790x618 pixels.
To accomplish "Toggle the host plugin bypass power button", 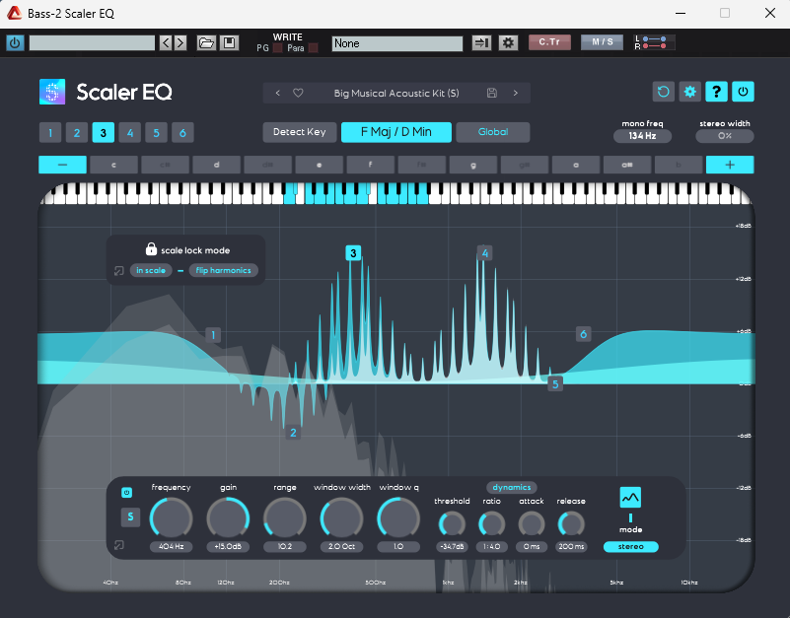I will 15,42.
